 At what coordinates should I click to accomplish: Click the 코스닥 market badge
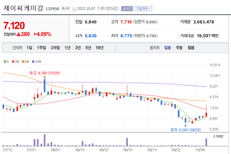[66, 9]
